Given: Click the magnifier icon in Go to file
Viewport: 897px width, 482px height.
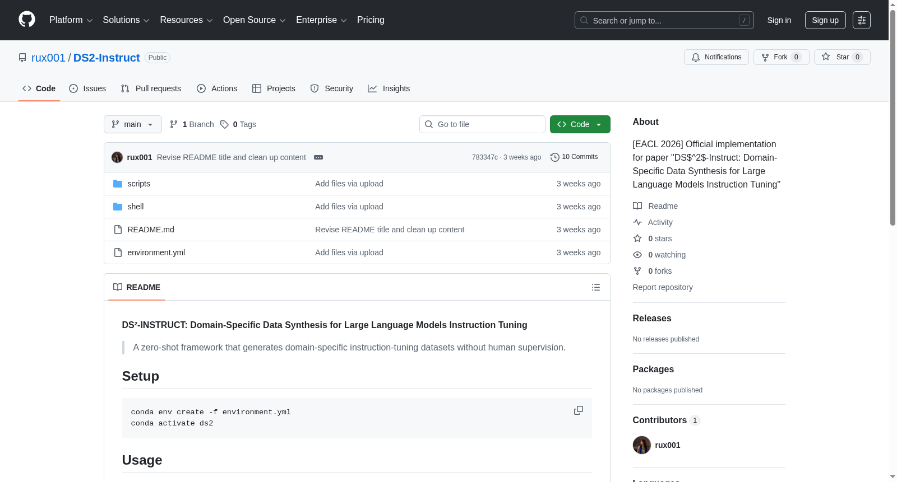Looking at the screenshot, I should 429,124.
